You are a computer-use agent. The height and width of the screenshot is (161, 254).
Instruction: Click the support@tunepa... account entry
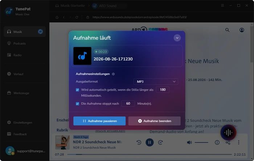click(25, 151)
